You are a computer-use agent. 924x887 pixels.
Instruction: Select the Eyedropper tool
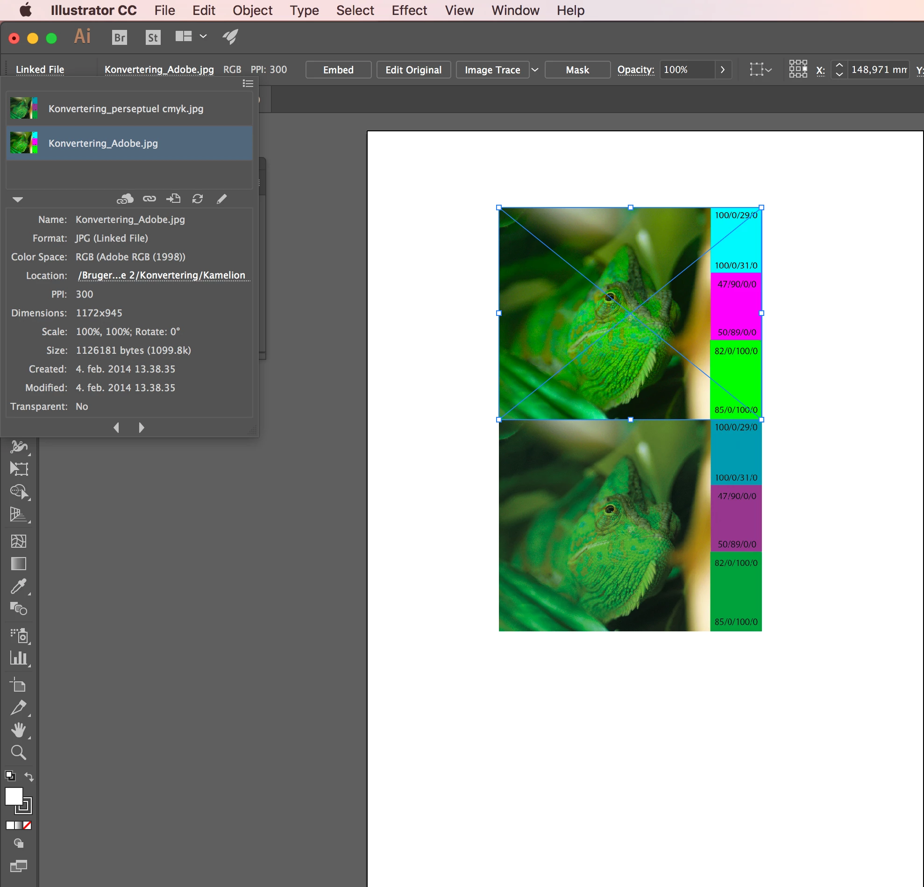click(18, 586)
